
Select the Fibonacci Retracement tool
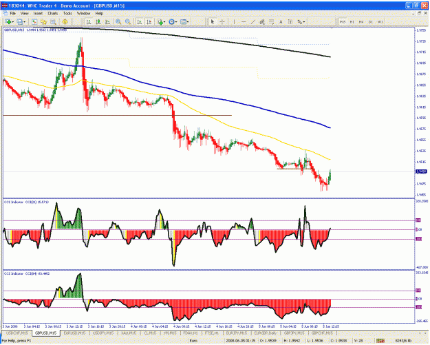pyautogui.click(x=272, y=21)
